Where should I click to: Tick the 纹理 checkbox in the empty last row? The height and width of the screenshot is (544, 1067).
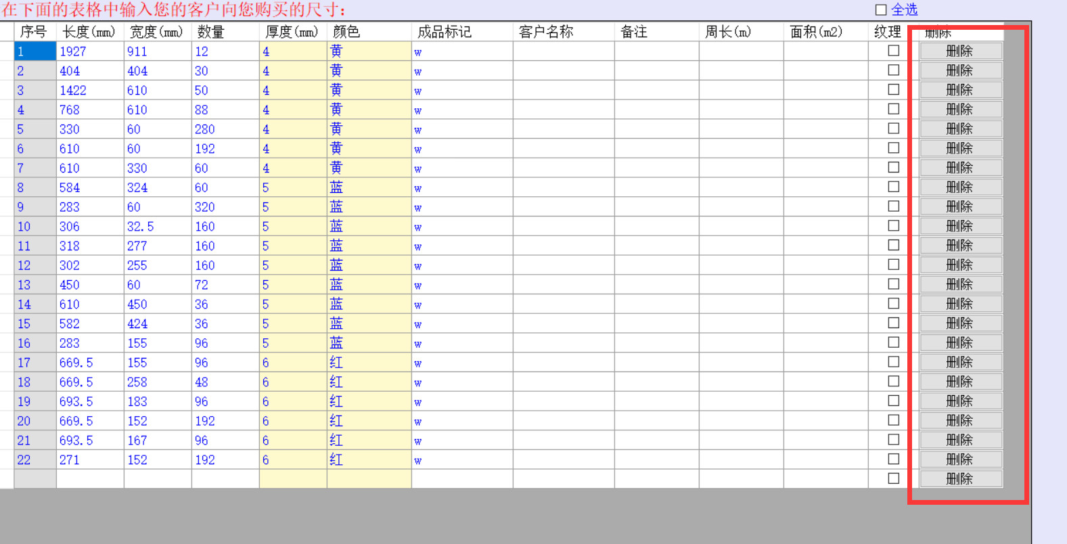coord(894,478)
